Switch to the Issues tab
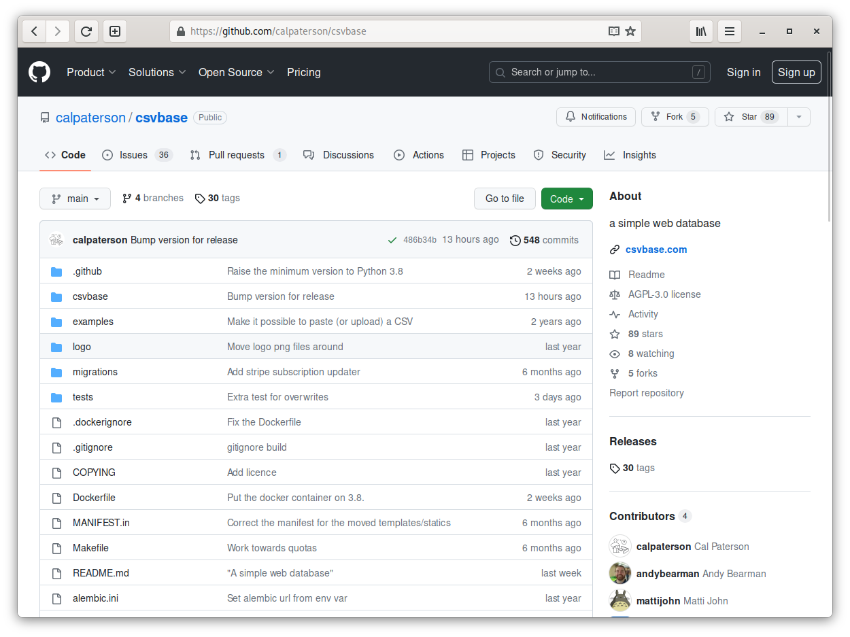850x637 pixels. point(133,155)
